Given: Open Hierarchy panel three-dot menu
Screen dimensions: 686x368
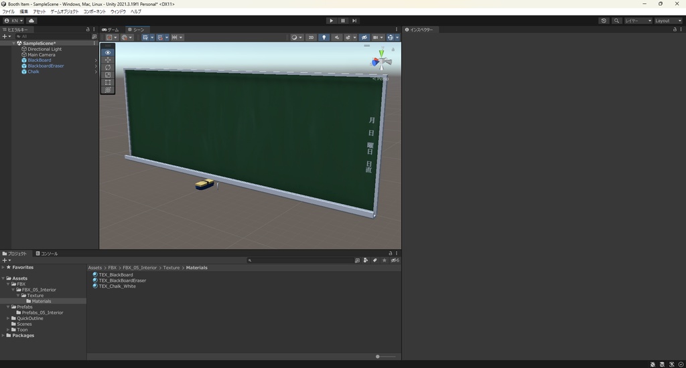Looking at the screenshot, I should [x=94, y=29].
